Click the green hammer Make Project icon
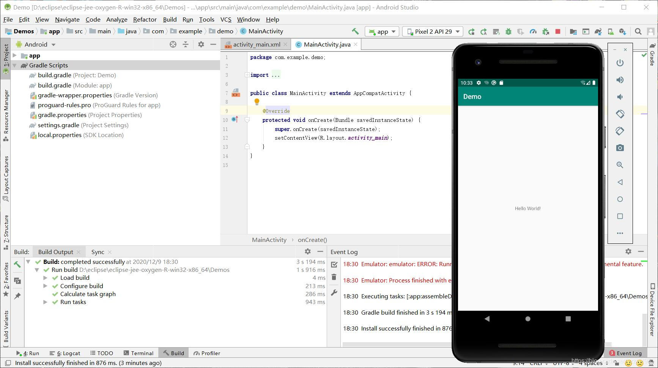The height and width of the screenshot is (368, 658). click(355, 31)
